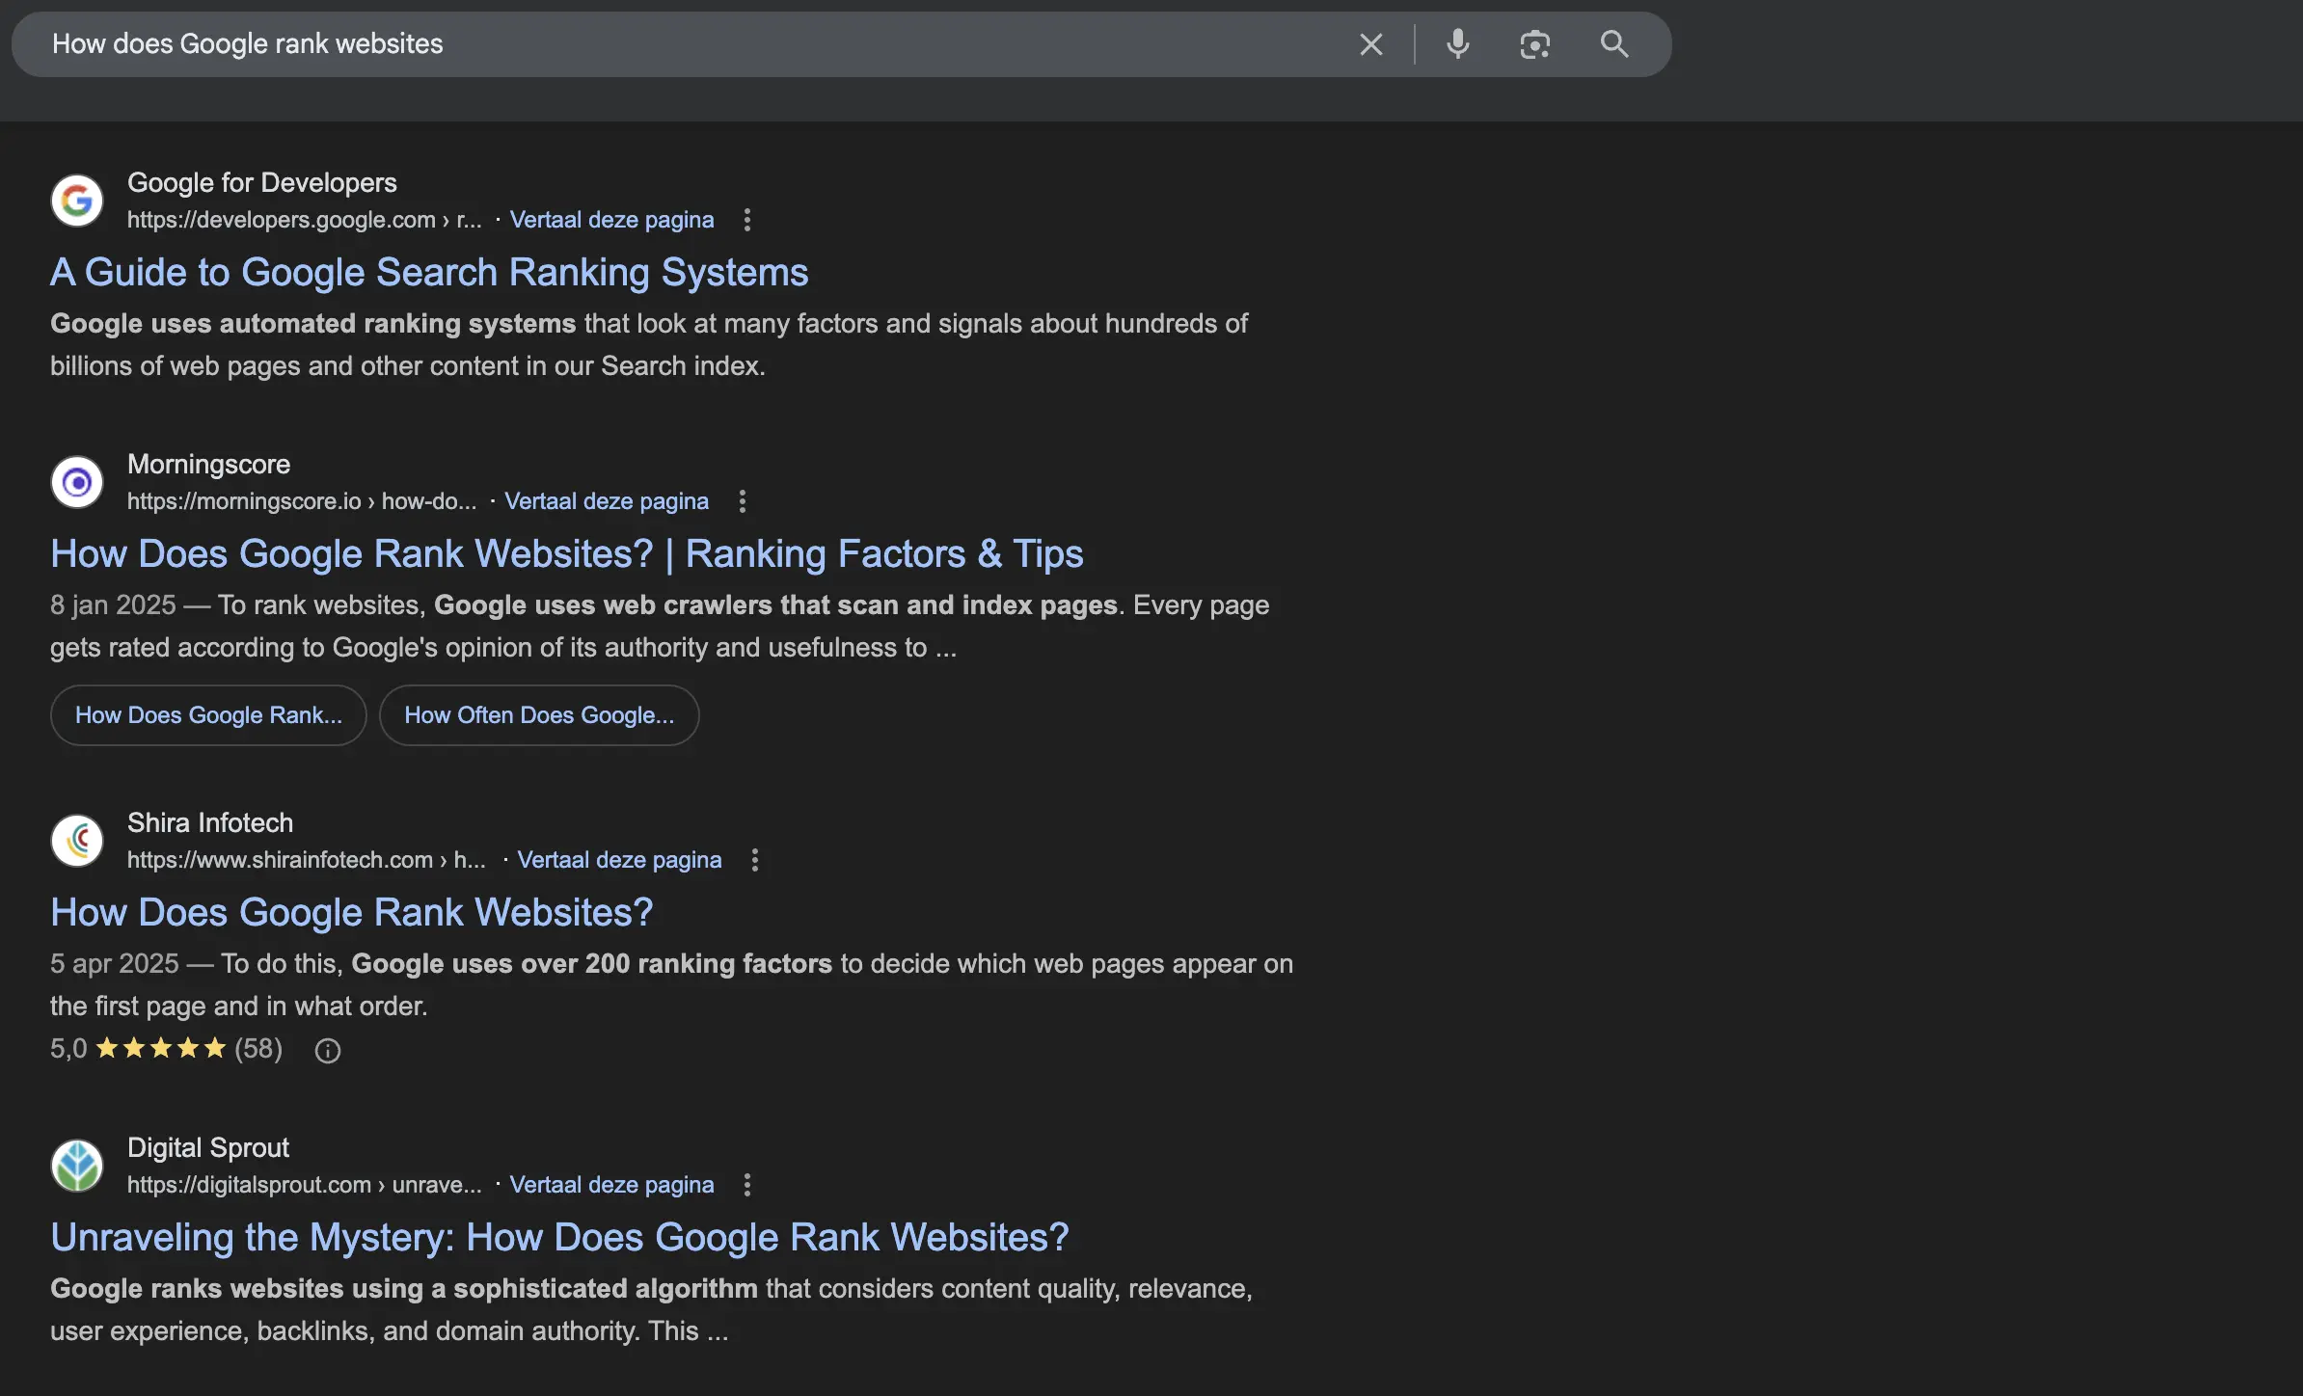Open Google Lens image search icon
The image size is (2303, 1396).
pyautogui.click(x=1534, y=44)
